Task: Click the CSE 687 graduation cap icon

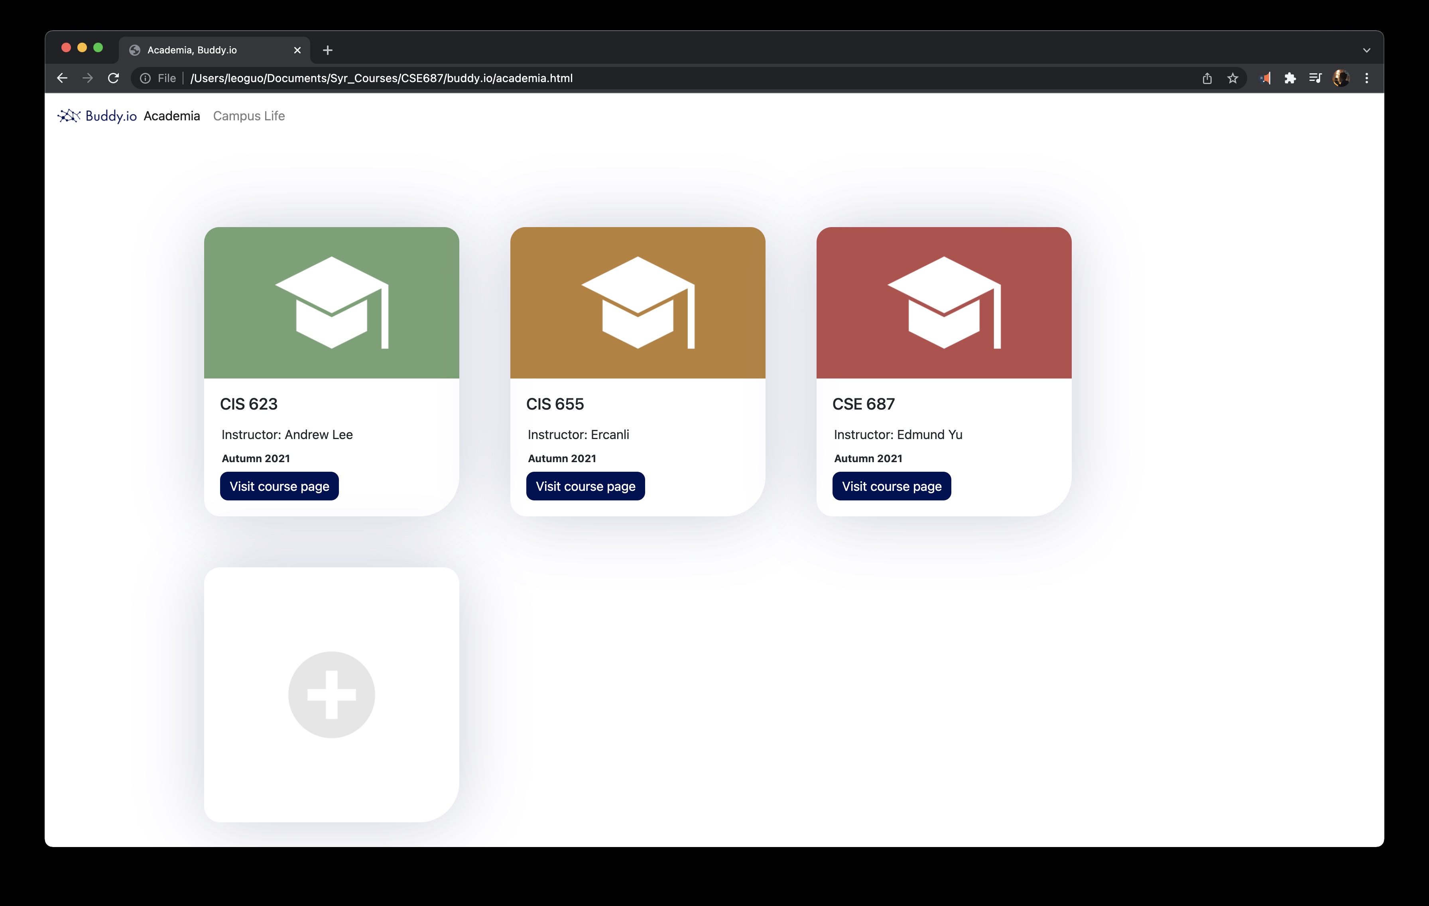Action: tap(944, 302)
